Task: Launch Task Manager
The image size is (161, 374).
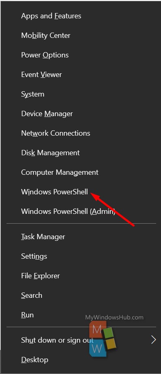Action: point(81,237)
